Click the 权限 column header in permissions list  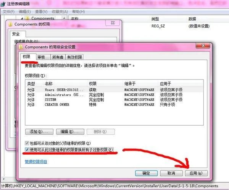(105, 84)
